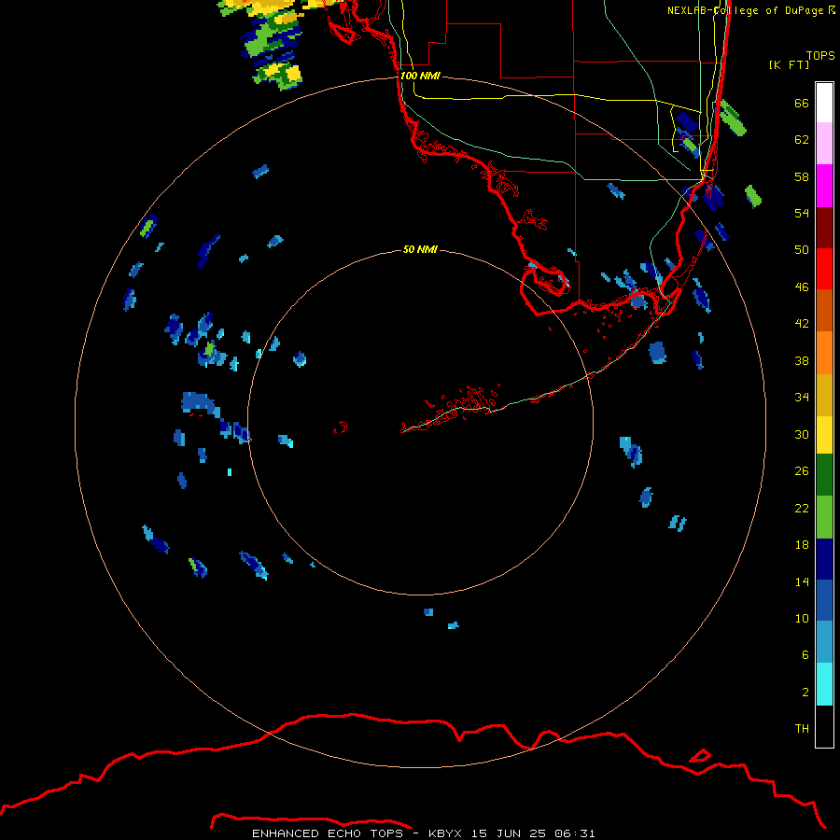
Task: Click the TOPS legend title
Action: pos(820,55)
